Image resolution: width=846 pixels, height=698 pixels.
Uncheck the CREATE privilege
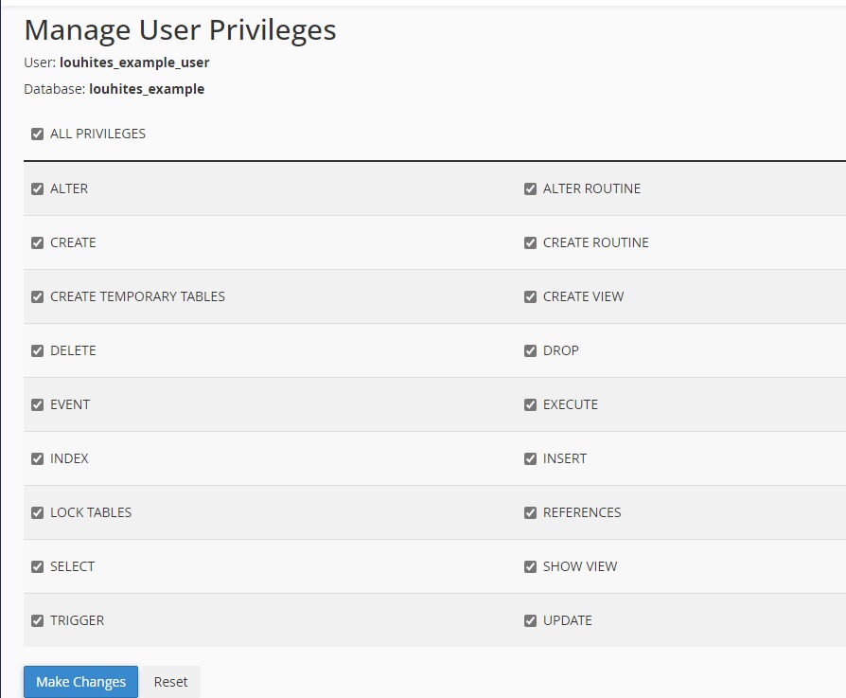coord(38,243)
